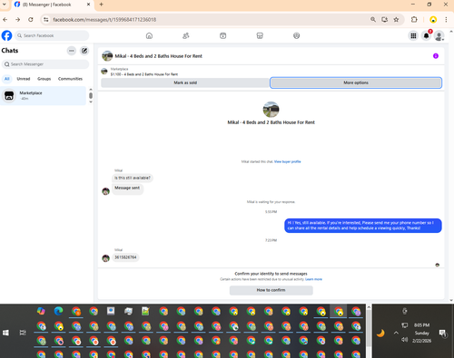Open the zoom magnifier icon in address bar
This screenshot has width=454, height=358.
373,20
